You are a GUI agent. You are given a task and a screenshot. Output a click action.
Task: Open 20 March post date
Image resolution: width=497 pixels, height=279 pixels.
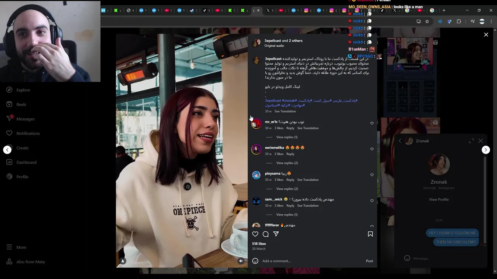[259, 249]
